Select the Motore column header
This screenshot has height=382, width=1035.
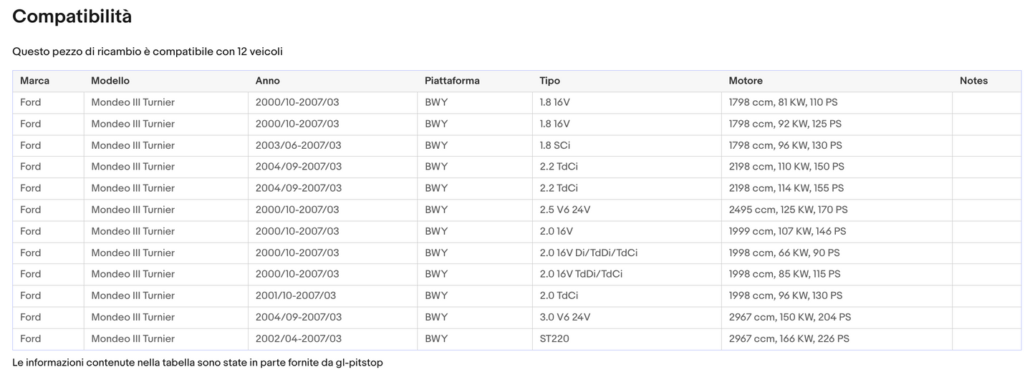(745, 81)
